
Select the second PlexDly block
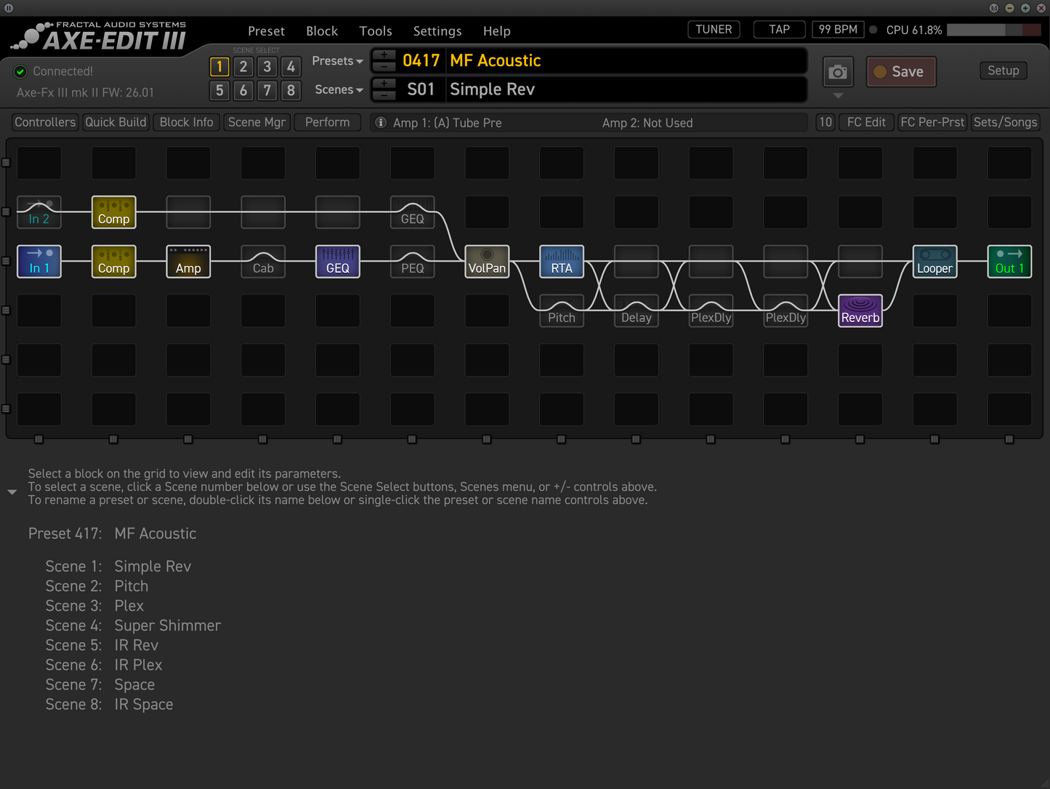pos(786,311)
